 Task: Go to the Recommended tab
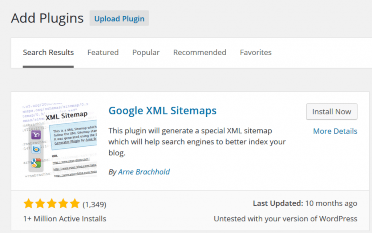pyautogui.click(x=200, y=52)
